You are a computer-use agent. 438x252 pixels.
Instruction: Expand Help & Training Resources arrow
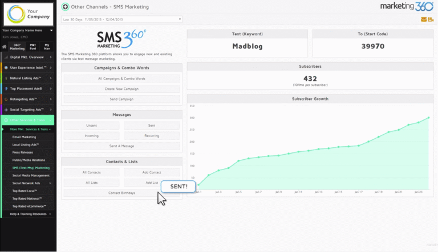pos(50,214)
